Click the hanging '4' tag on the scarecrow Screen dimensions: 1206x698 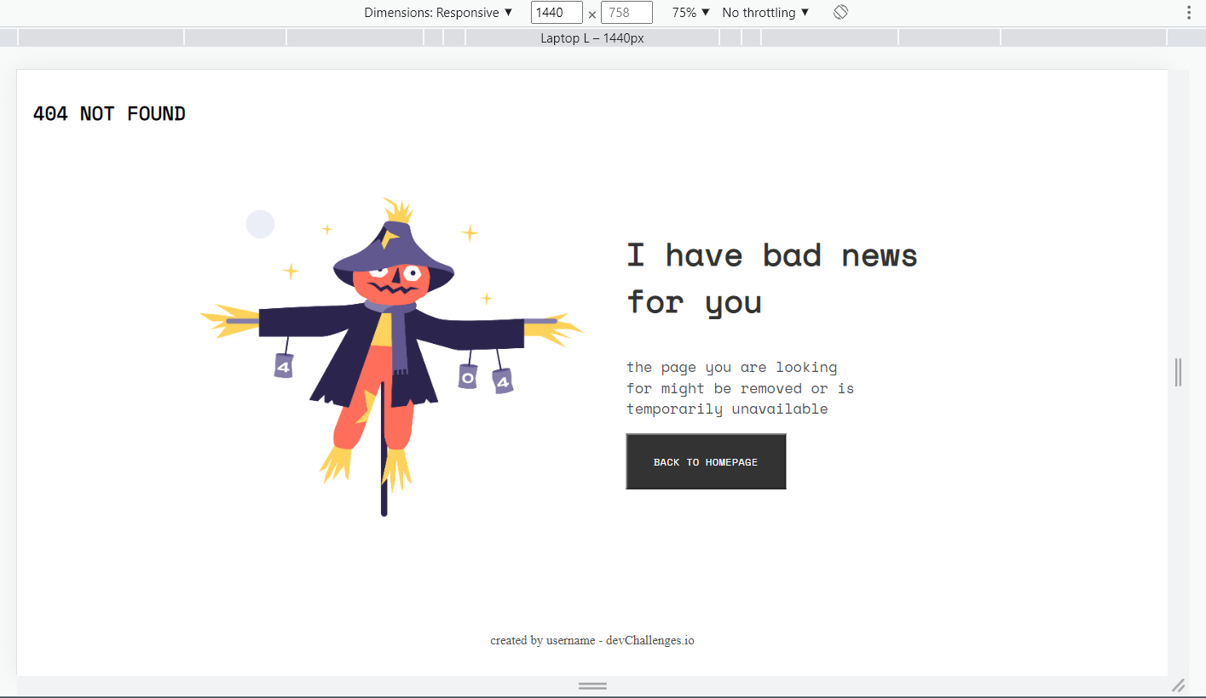point(282,367)
